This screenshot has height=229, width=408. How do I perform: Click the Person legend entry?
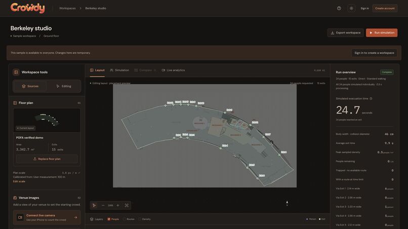311,219
